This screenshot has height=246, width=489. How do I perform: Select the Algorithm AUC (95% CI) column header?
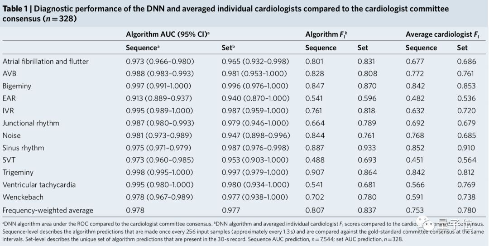point(168,34)
